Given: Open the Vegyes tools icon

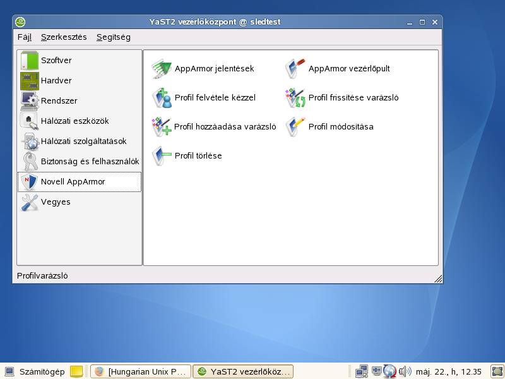Looking at the screenshot, I should coord(30,202).
